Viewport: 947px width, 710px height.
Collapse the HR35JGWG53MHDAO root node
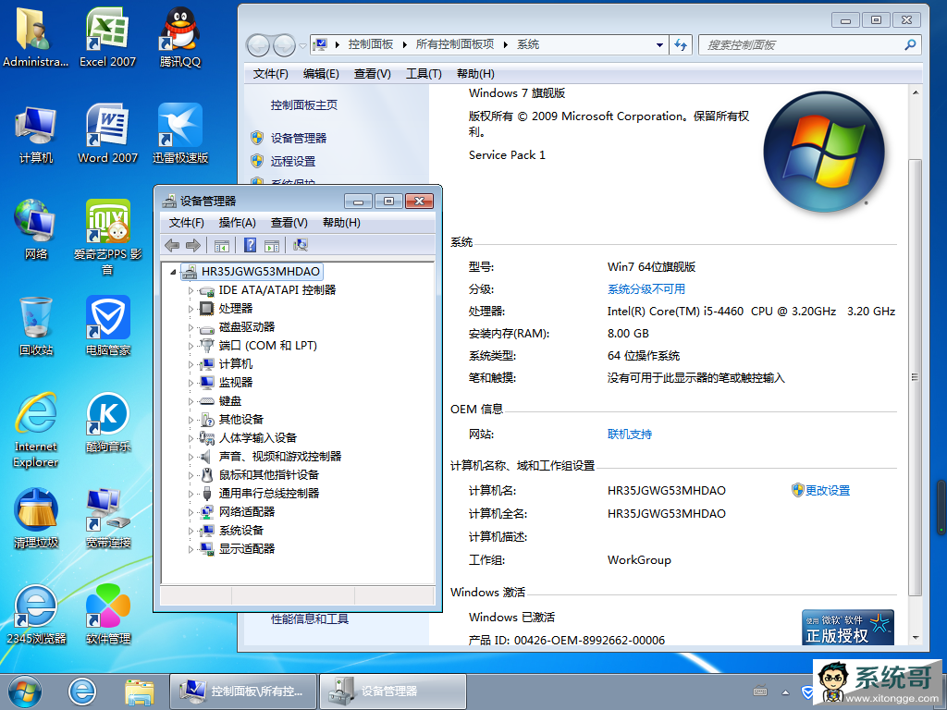click(173, 273)
